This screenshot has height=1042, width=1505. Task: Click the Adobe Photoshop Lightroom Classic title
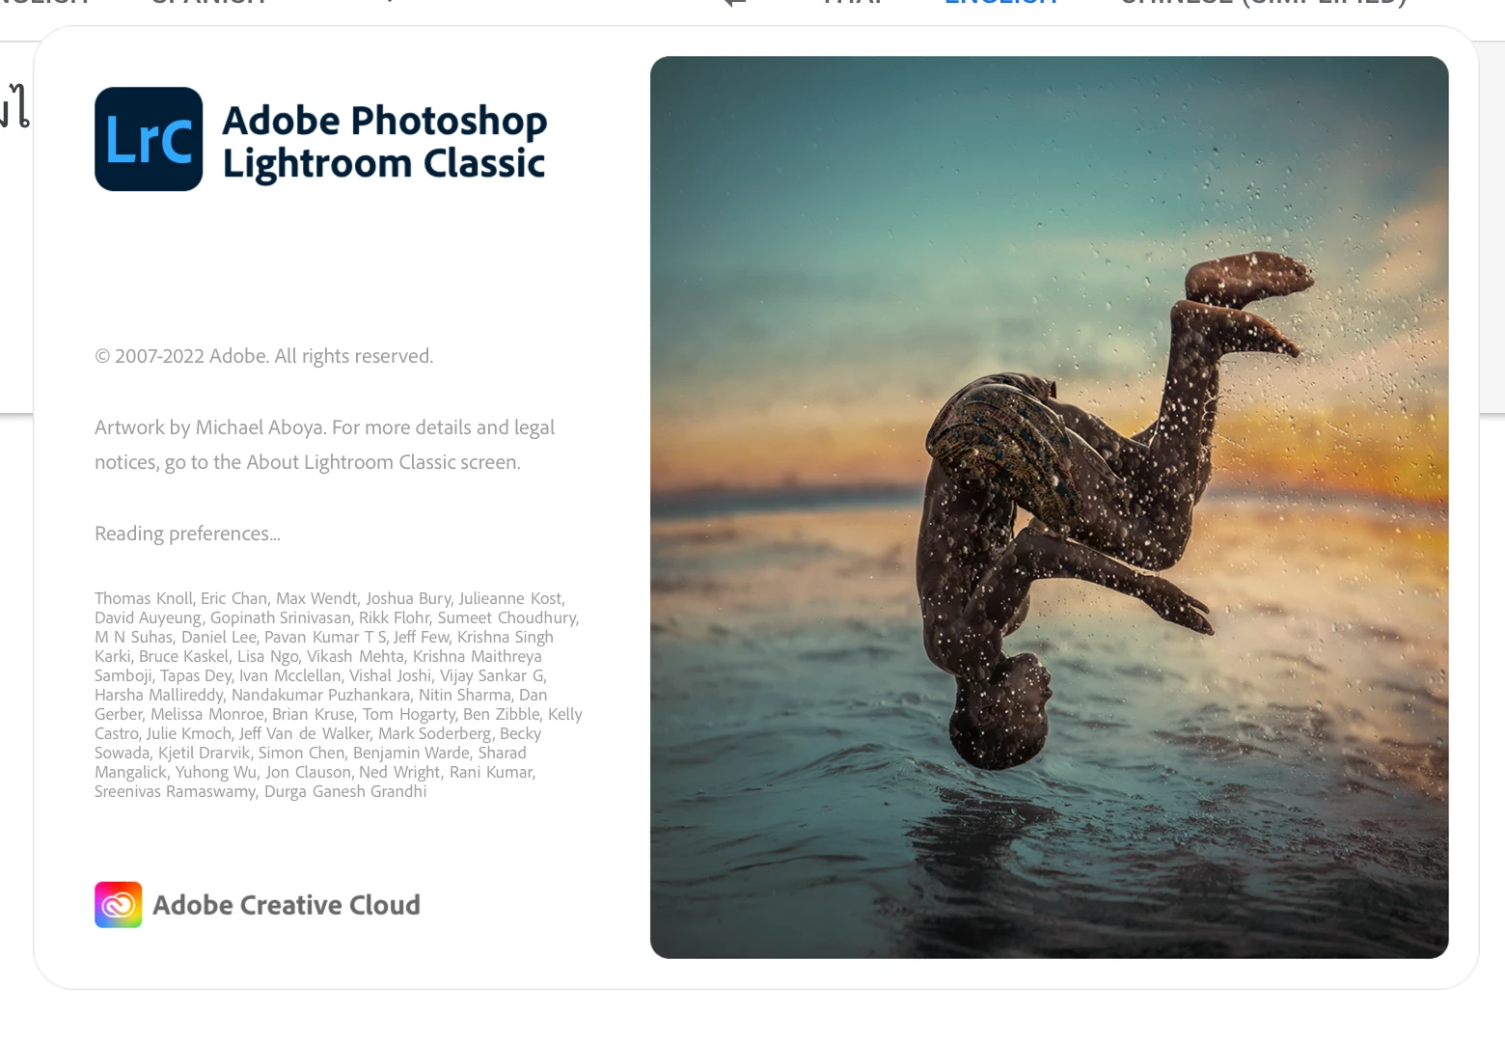pyautogui.click(x=385, y=141)
